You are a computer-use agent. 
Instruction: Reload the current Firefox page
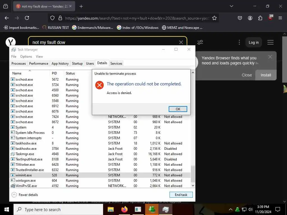27,18
